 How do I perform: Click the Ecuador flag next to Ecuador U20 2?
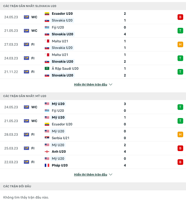47,14
